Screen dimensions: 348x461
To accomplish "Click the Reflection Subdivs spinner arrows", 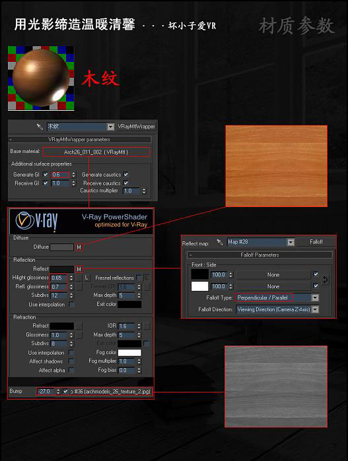I will pos(71,295).
